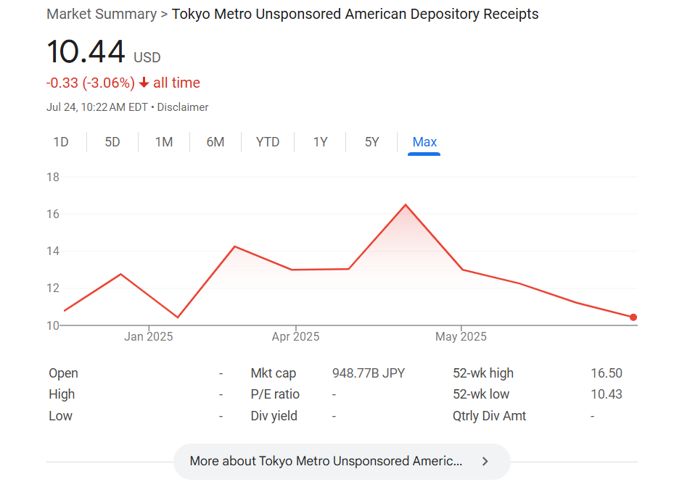682x495 pixels.
Task: Click the USD currency label
Action: coord(147,57)
